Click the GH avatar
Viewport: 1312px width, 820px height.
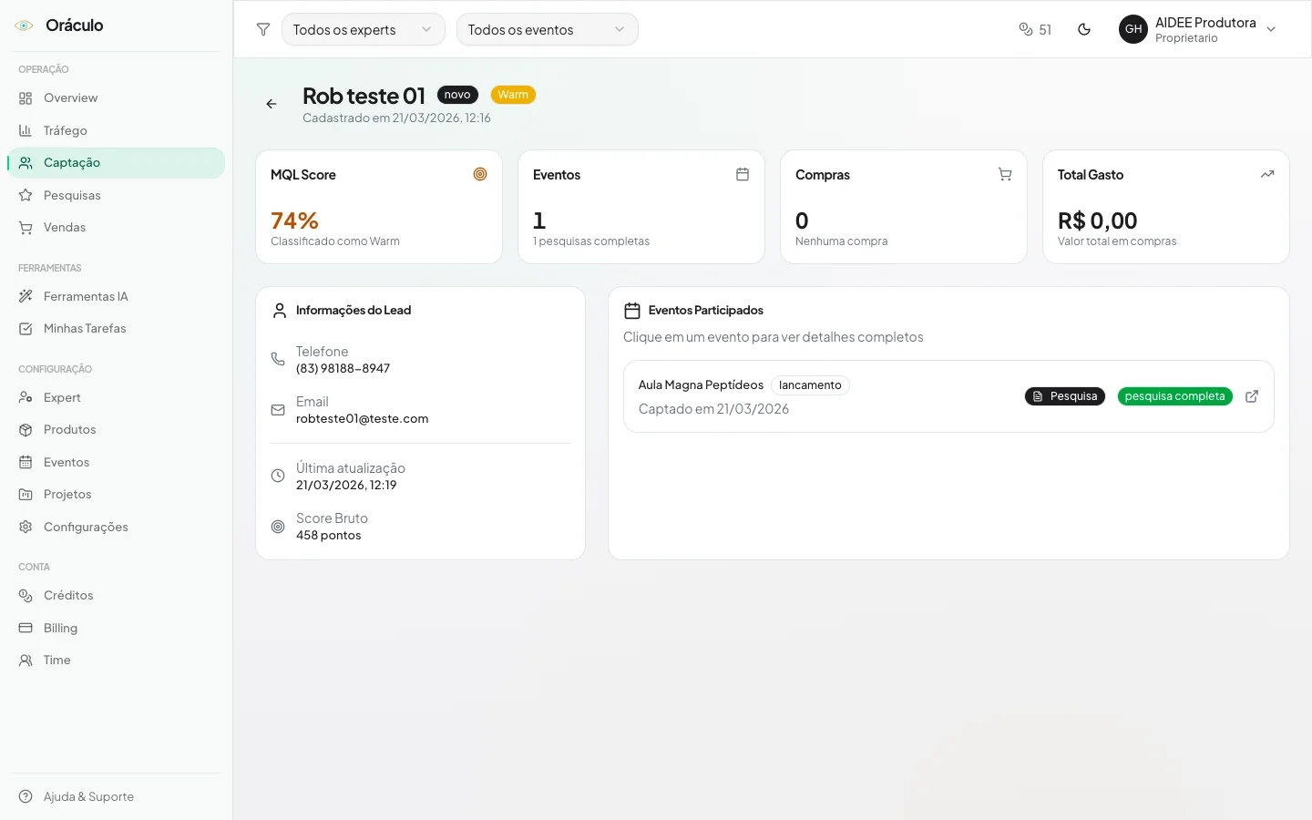(x=1133, y=29)
